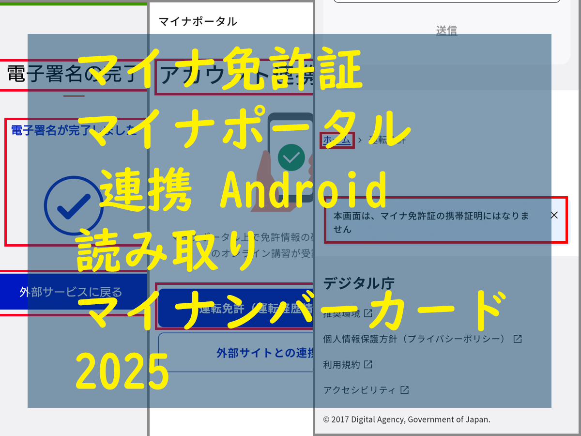The height and width of the screenshot is (436, 581).
Task: Click the blue checkmark circle icon
Action: 74,205
